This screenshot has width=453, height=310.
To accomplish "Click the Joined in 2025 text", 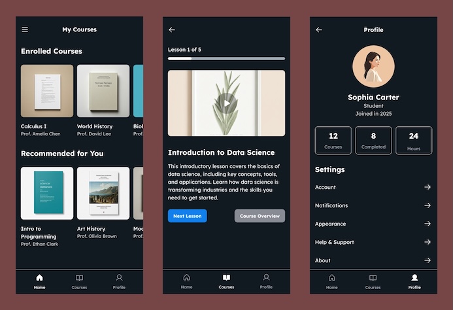I will (x=373, y=114).
